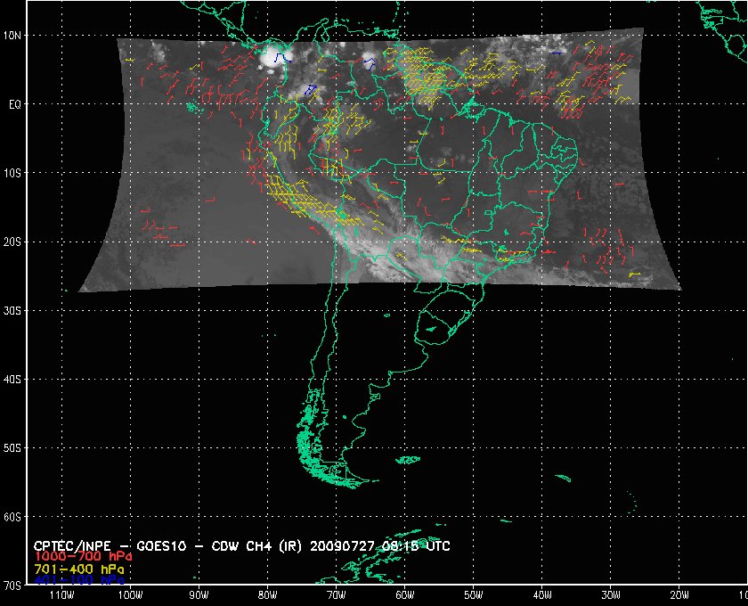The image size is (748, 606).
Task: Click the 50W longitude label
Action: click(474, 595)
